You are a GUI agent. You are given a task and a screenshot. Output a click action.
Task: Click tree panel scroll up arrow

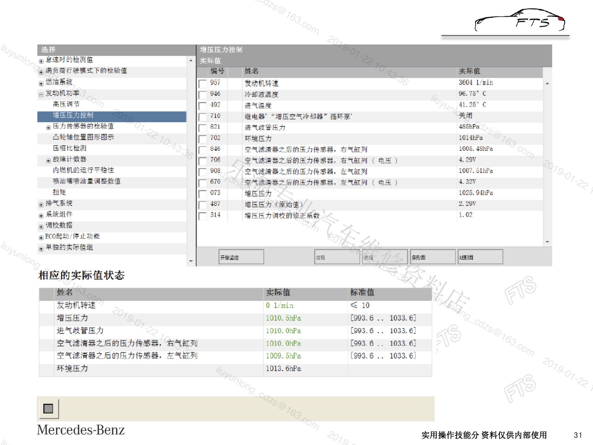point(191,61)
